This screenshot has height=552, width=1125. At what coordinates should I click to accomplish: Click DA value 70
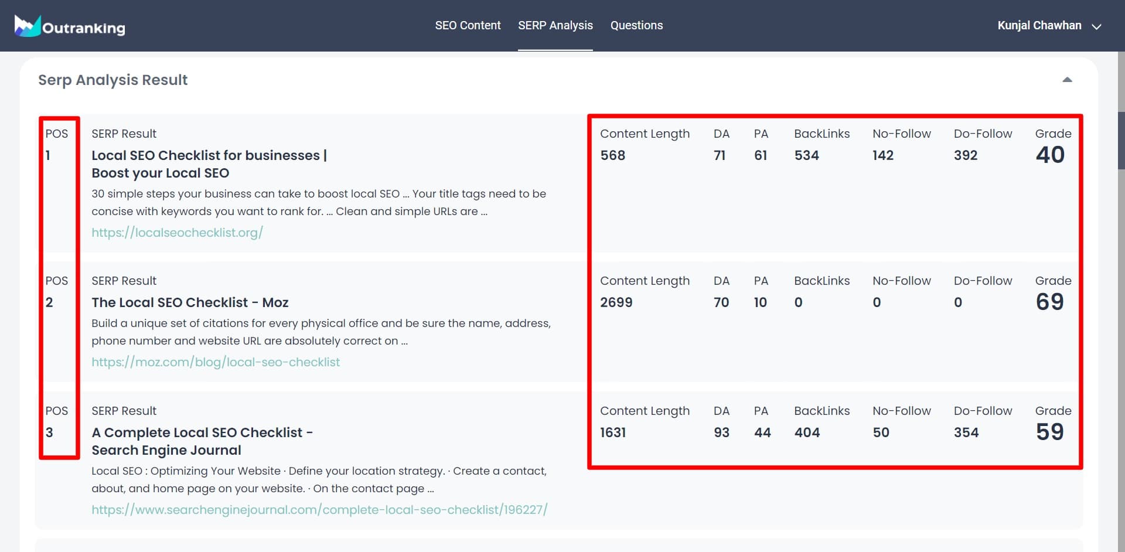pos(721,302)
